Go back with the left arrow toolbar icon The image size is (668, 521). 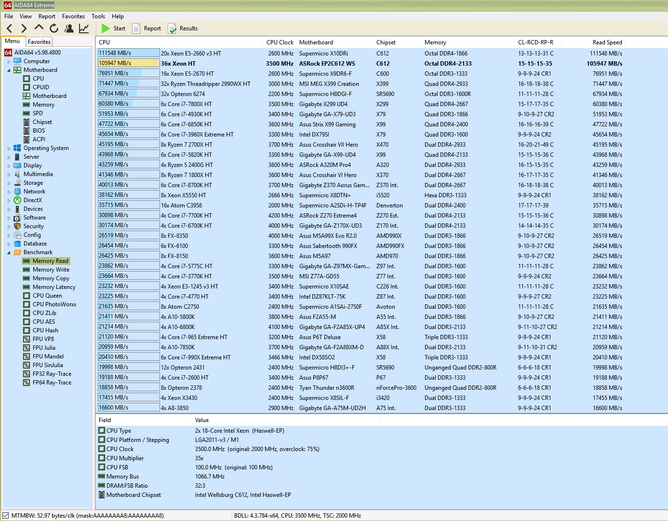pos(9,28)
